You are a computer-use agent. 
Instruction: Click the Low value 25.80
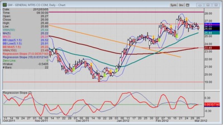(45, 26)
